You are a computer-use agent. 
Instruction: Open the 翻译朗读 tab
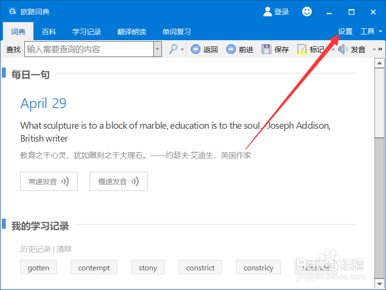point(132,32)
